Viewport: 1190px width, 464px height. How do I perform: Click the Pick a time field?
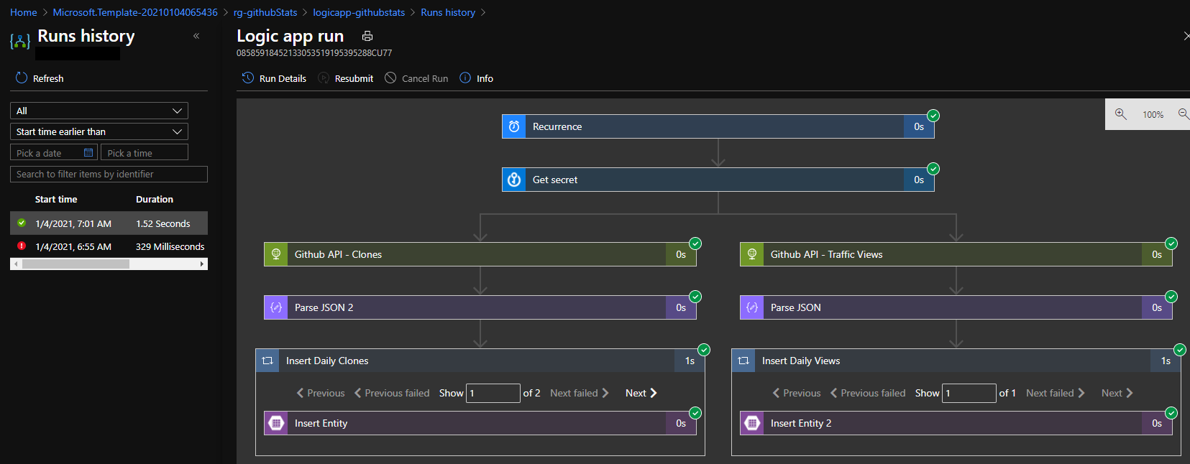[145, 152]
